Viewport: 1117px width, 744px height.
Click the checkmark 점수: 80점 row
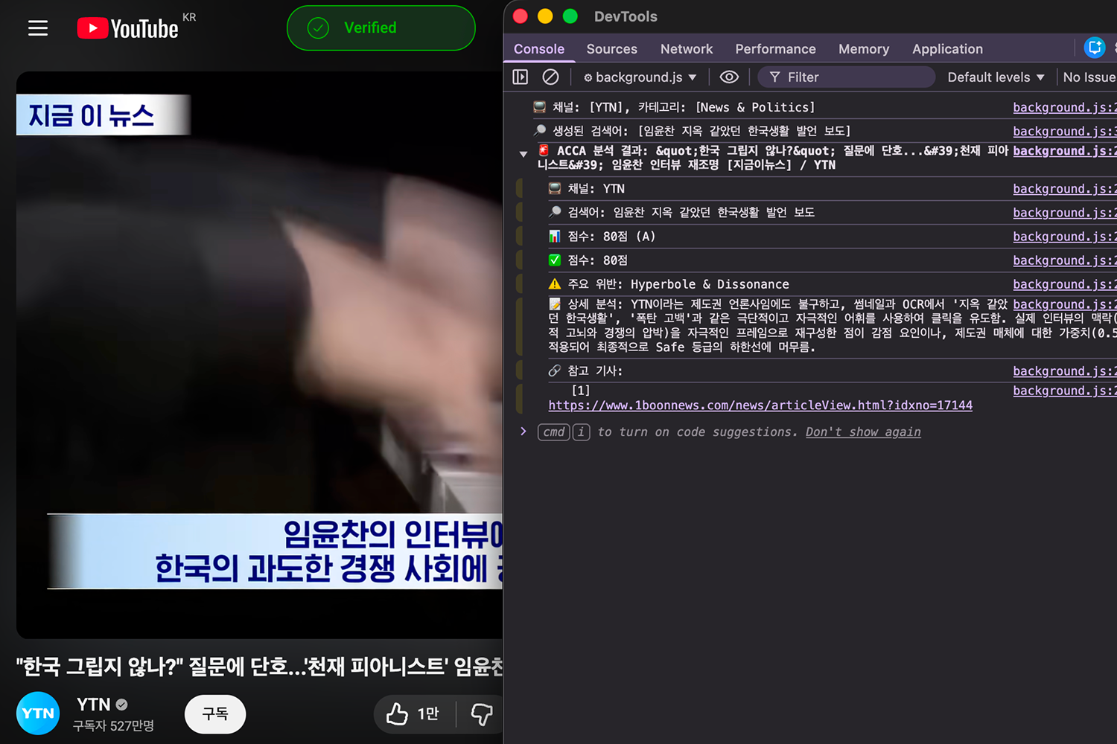point(597,260)
